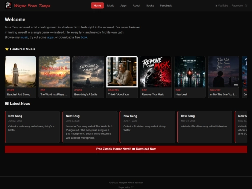Select the Home nav tab
The width and height of the screenshot is (252, 189).
tap(97, 6)
